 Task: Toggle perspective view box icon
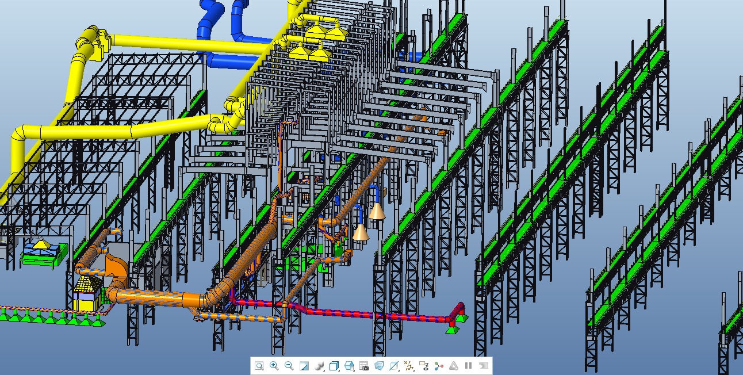tap(379, 366)
